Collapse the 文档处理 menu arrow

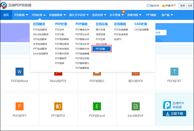pos(45,15)
